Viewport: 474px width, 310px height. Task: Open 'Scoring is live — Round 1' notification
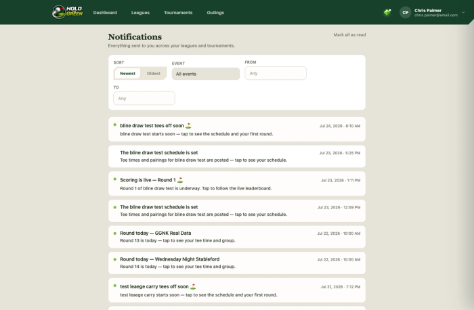[237, 183]
